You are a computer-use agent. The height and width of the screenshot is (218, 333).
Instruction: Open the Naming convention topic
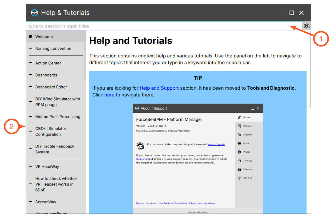(x=56, y=48)
